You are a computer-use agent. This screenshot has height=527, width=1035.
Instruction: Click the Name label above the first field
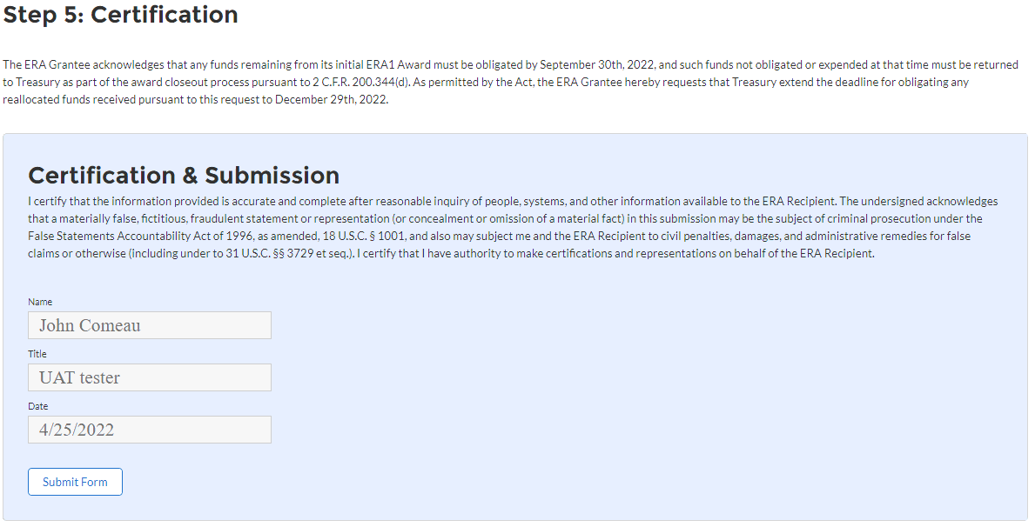(x=40, y=302)
